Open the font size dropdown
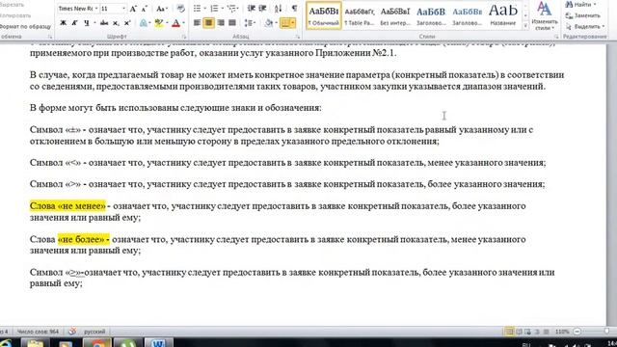The width and height of the screenshot is (617, 347). click(x=123, y=9)
